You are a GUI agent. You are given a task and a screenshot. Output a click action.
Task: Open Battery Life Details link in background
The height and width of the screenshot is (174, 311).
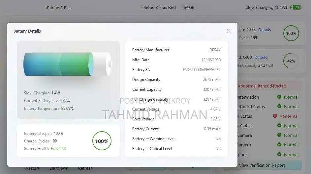[264, 30]
